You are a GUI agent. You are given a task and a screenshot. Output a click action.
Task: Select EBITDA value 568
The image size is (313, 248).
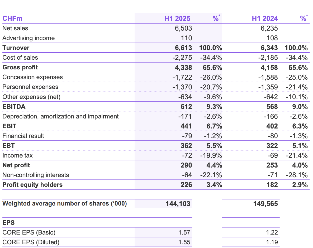coord(272,107)
